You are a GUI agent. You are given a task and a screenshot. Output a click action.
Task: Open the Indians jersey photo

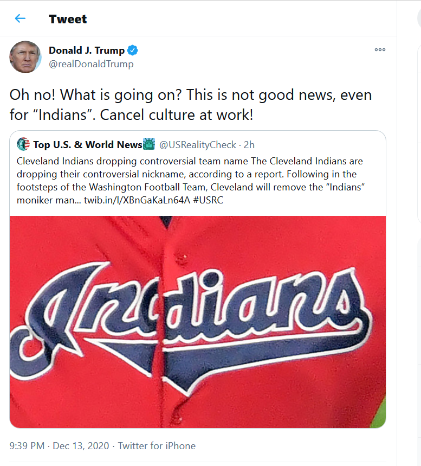[x=198, y=322]
